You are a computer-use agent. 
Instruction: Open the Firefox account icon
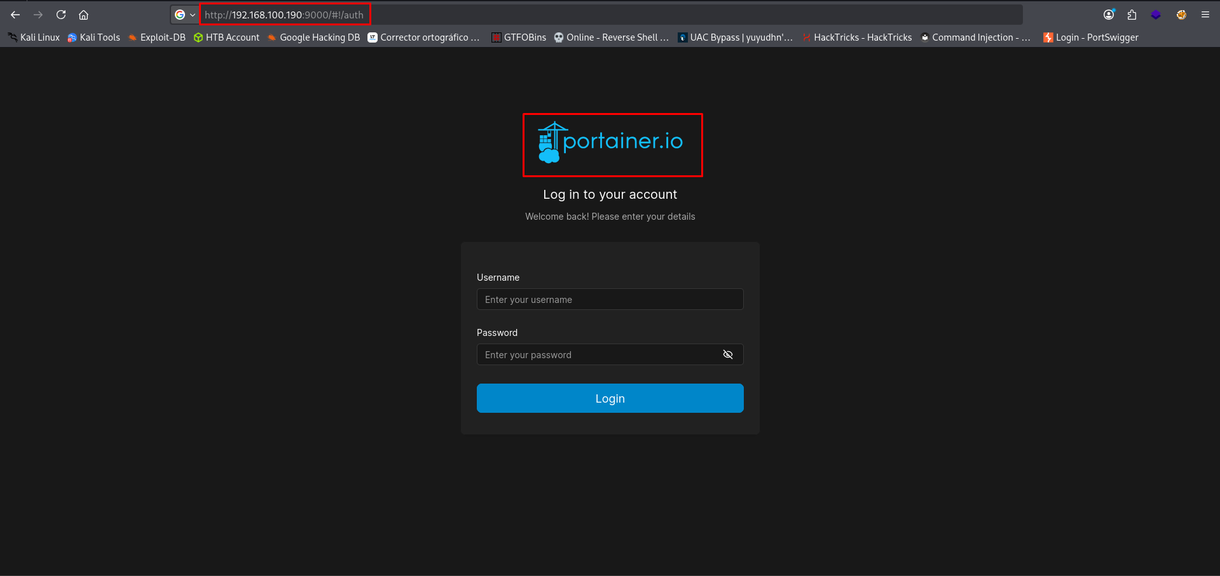point(1109,15)
